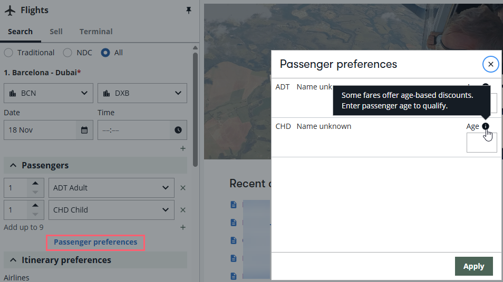The image size is (503, 282).
Task: Increase the ADT Adult passenger count
Action: 35,184
